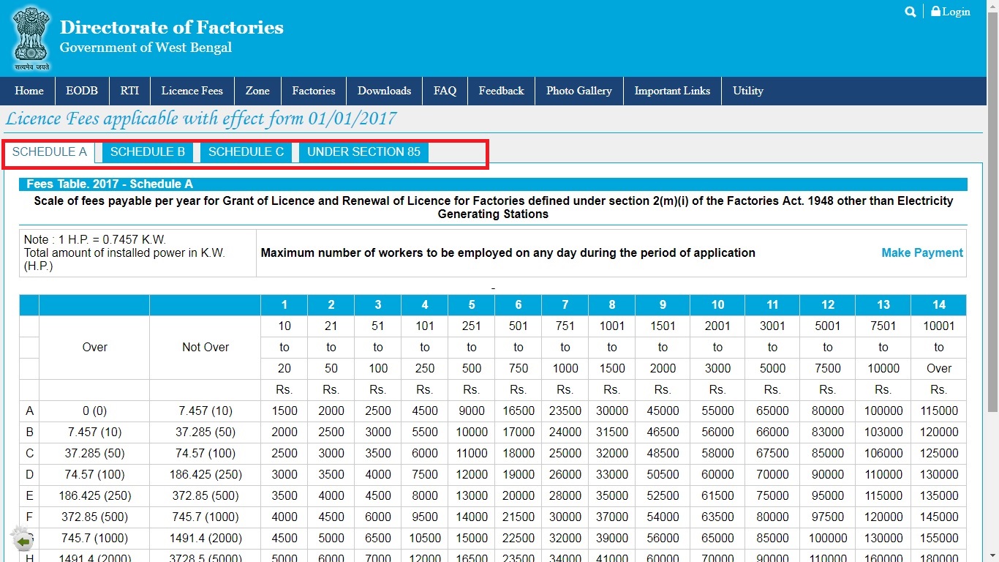Image resolution: width=999 pixels, height=562 pixels.
Task: Open the Downloads menu item
Action: pyautogui.click(x=384, y=91)
